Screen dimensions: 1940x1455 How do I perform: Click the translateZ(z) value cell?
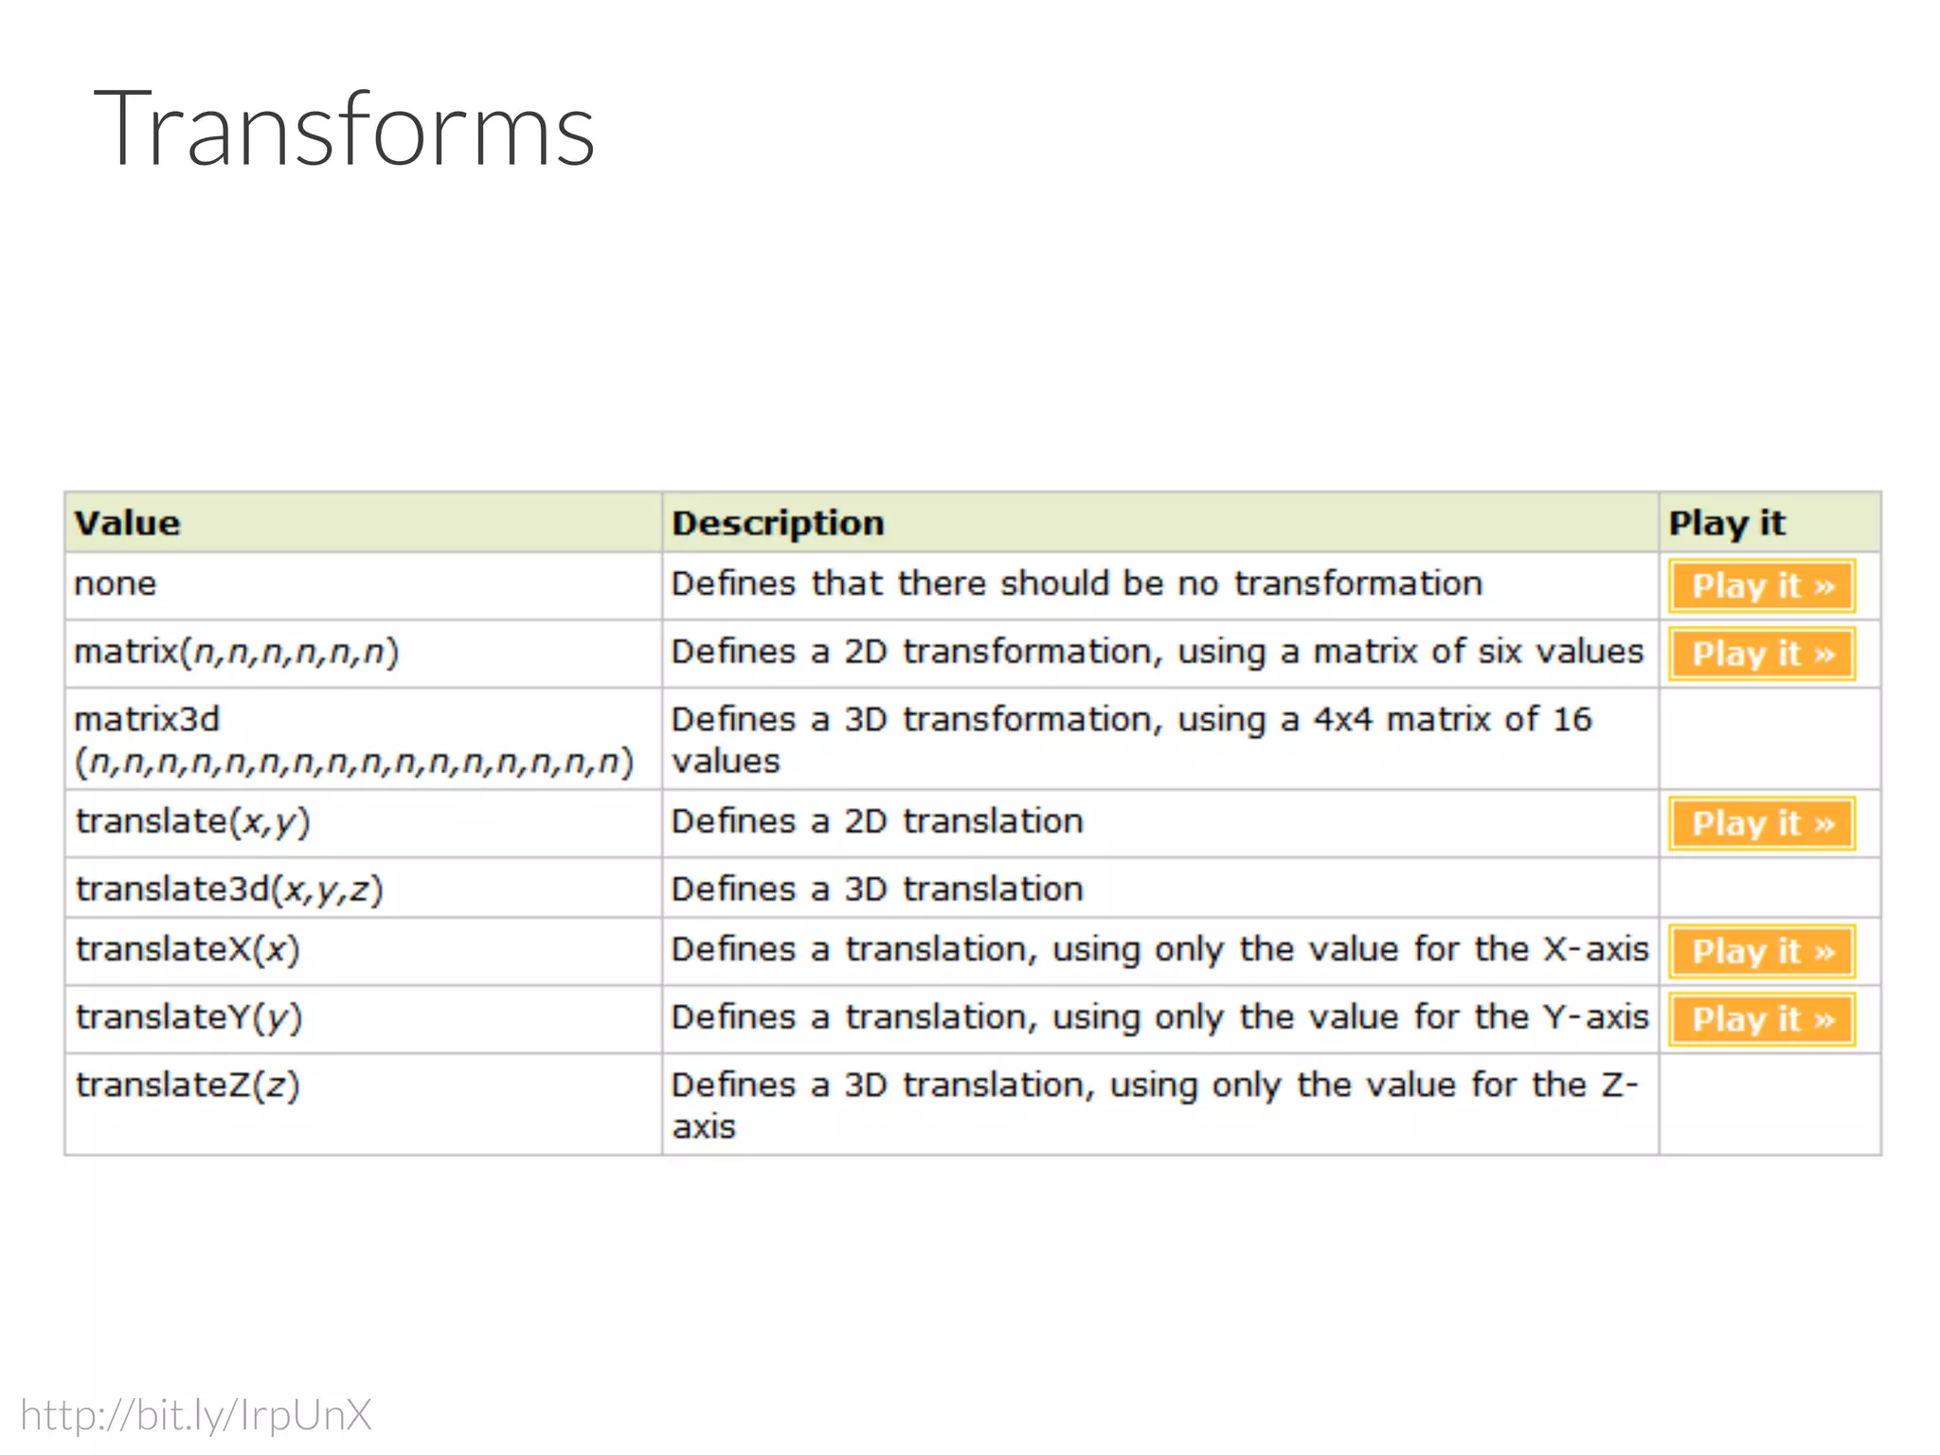point(188,1086)
